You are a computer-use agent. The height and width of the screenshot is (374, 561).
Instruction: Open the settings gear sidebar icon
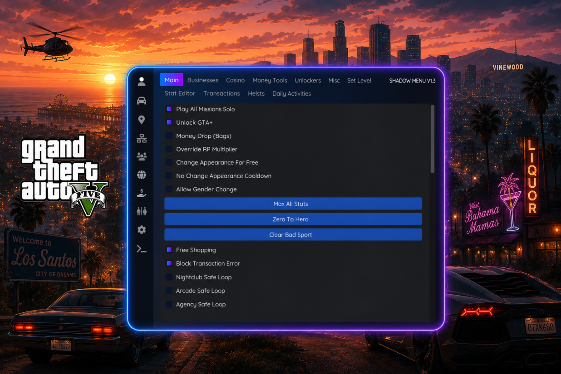142,230
